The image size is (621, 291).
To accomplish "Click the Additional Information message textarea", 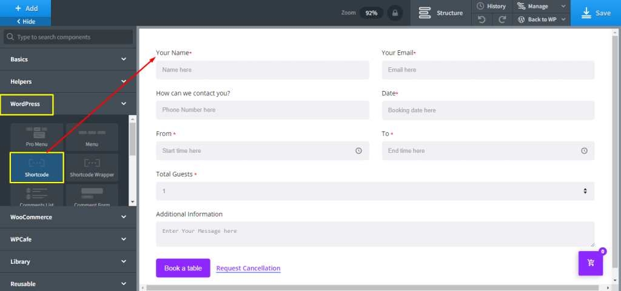I will point(375,234).
